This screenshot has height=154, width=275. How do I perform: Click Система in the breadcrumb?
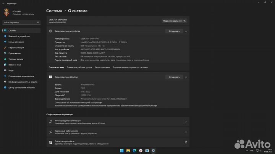coord(54,11)
